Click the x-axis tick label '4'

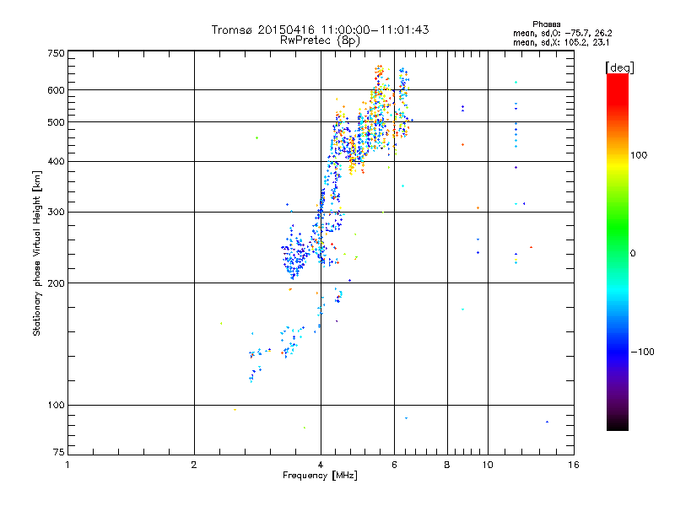[x=321, y=465]
